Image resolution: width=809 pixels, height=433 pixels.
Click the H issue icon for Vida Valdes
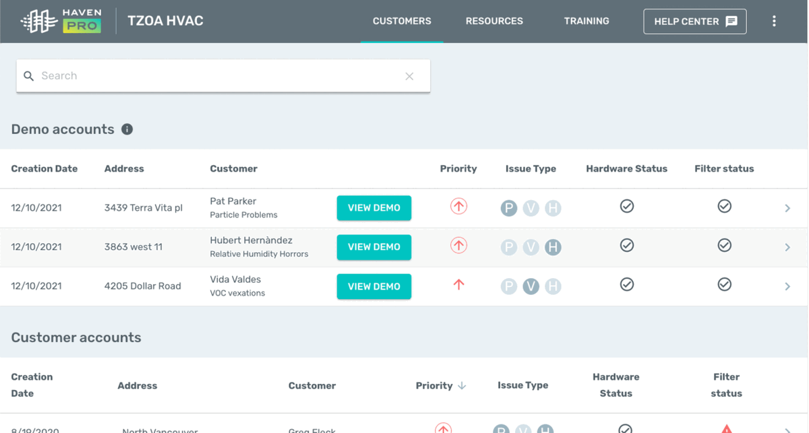click(x=553, y=286)
